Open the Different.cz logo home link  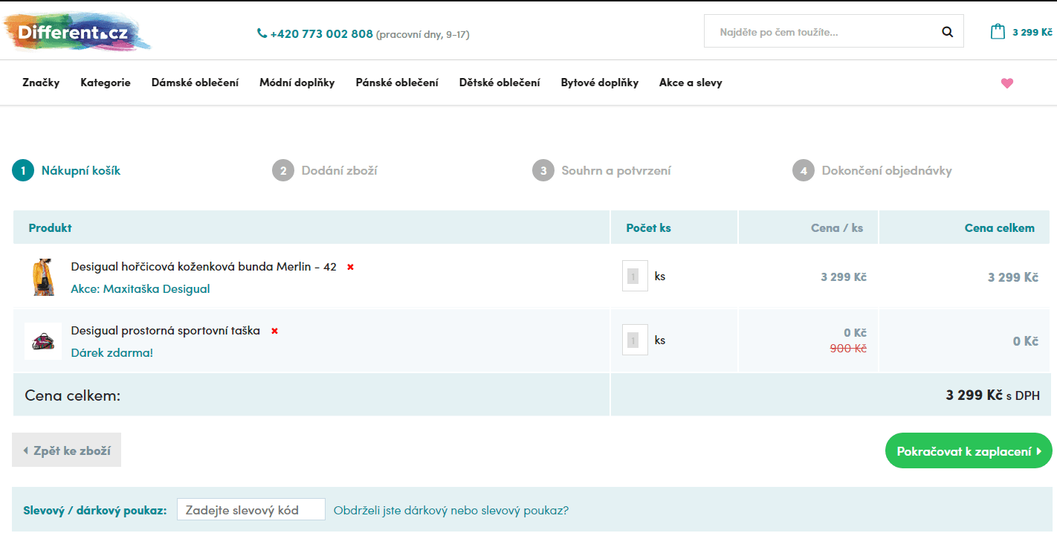coord(77,32)
